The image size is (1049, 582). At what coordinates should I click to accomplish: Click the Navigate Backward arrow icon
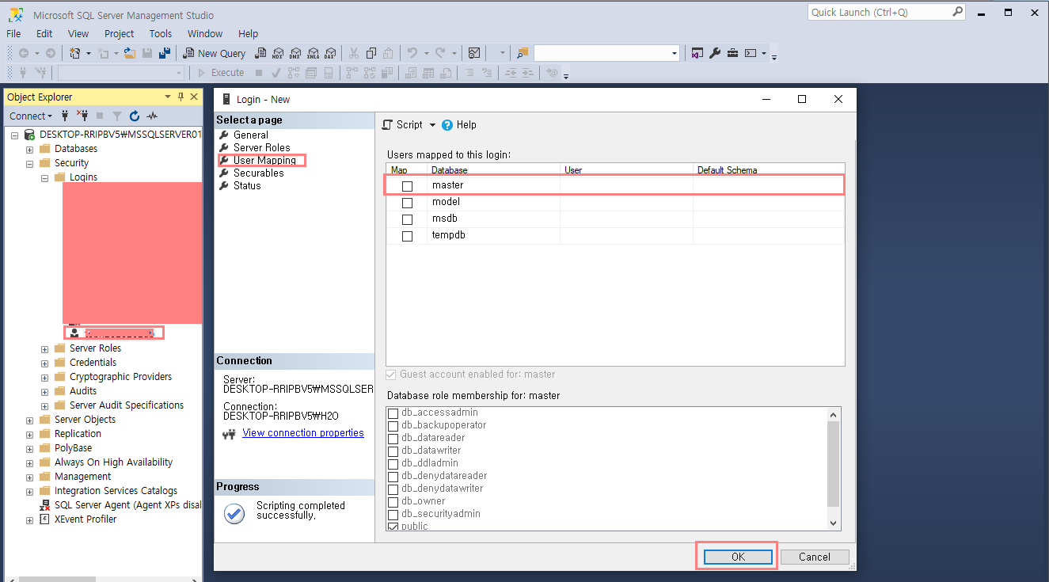click(24, 53)
